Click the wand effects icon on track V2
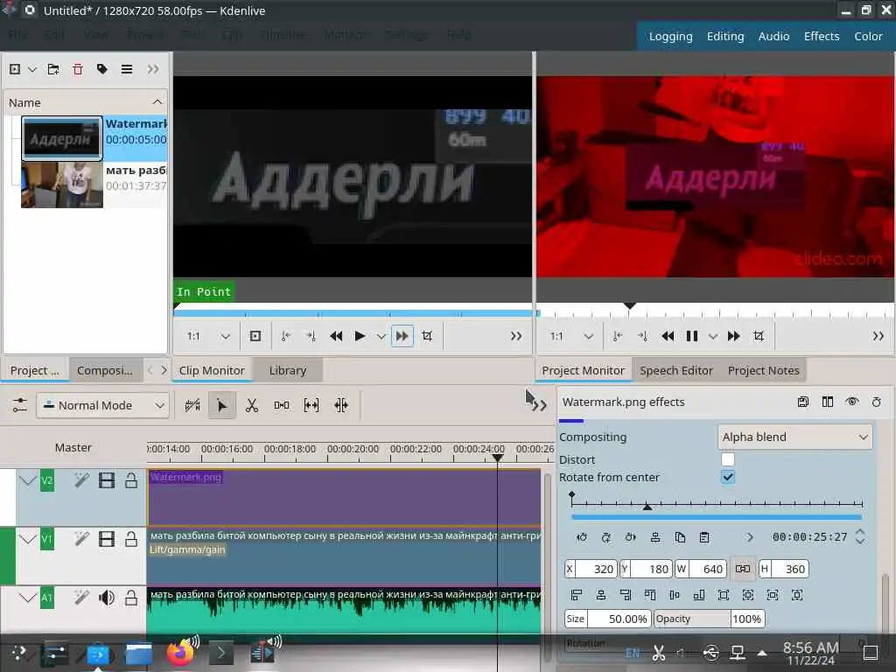The width and height of the screenshot is (896, 672). (x=81, y=480)
